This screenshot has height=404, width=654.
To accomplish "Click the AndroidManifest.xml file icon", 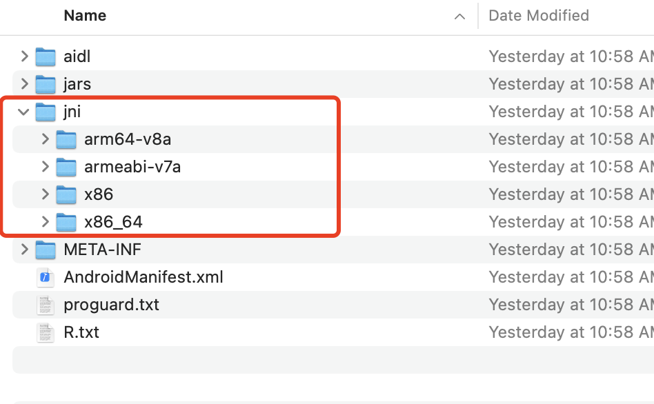I will pyautogui.click(x=45, y=276).
